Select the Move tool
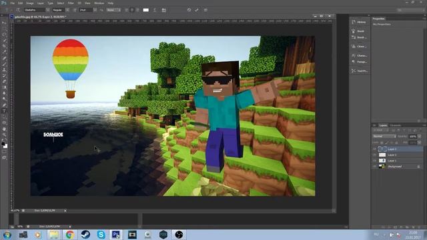Image resolution: width=427 pixels, height=240 pixels. (x=4, y=23)
